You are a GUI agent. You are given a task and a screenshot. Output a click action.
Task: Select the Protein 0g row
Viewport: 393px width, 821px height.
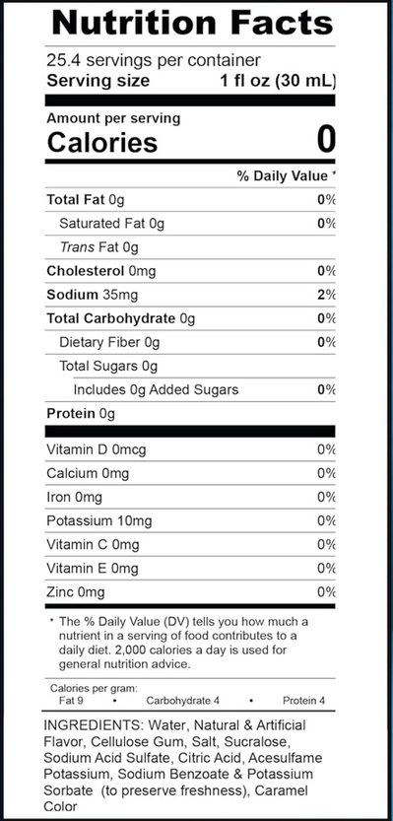click(190, 414)
